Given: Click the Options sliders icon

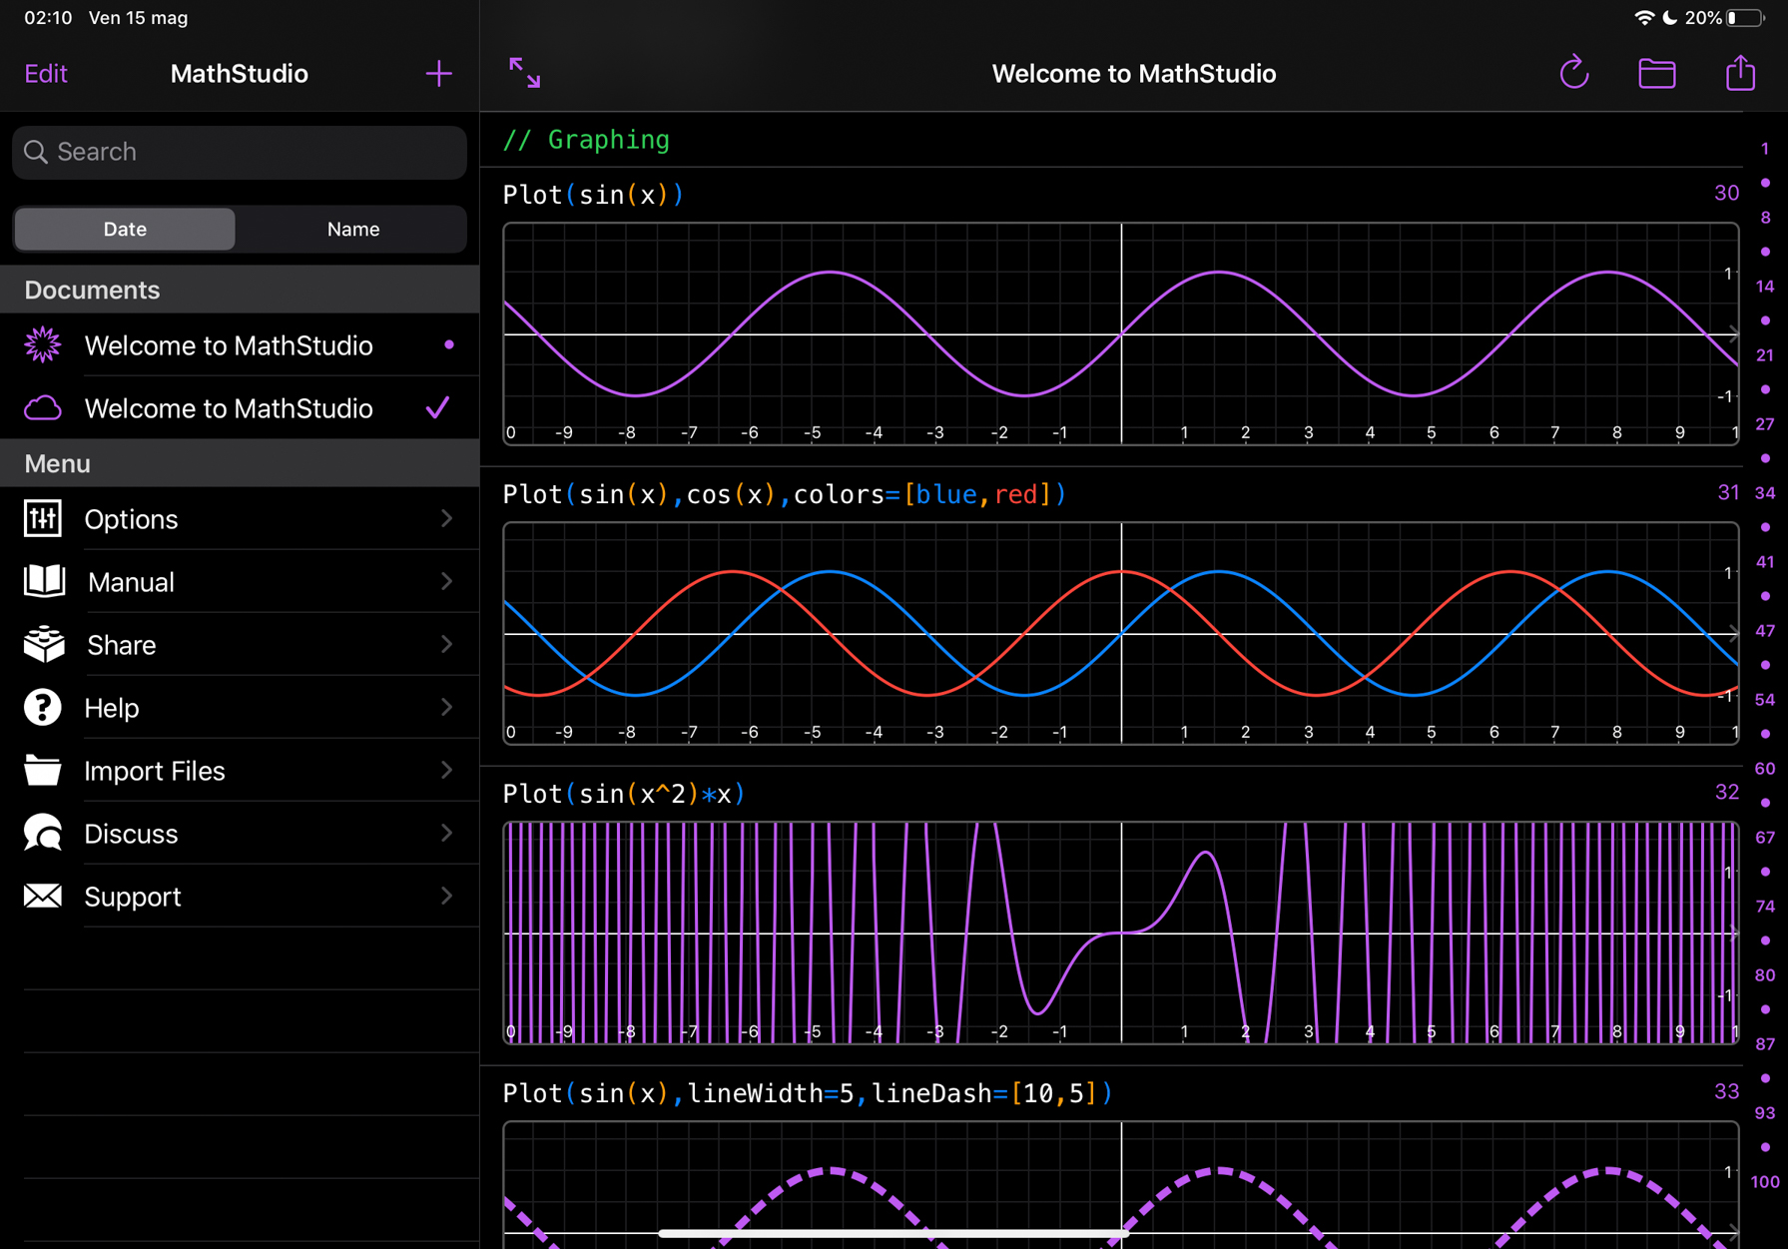Looking at the screenshot, I should (43, 519).
